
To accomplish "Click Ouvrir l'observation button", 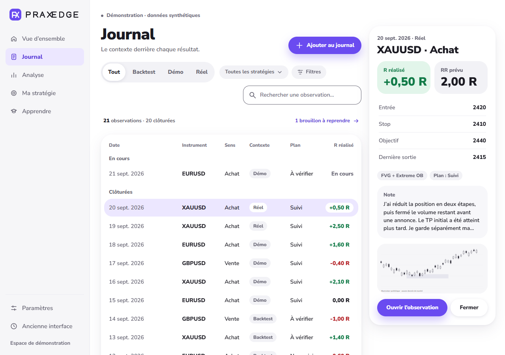I will click(412, 308).
